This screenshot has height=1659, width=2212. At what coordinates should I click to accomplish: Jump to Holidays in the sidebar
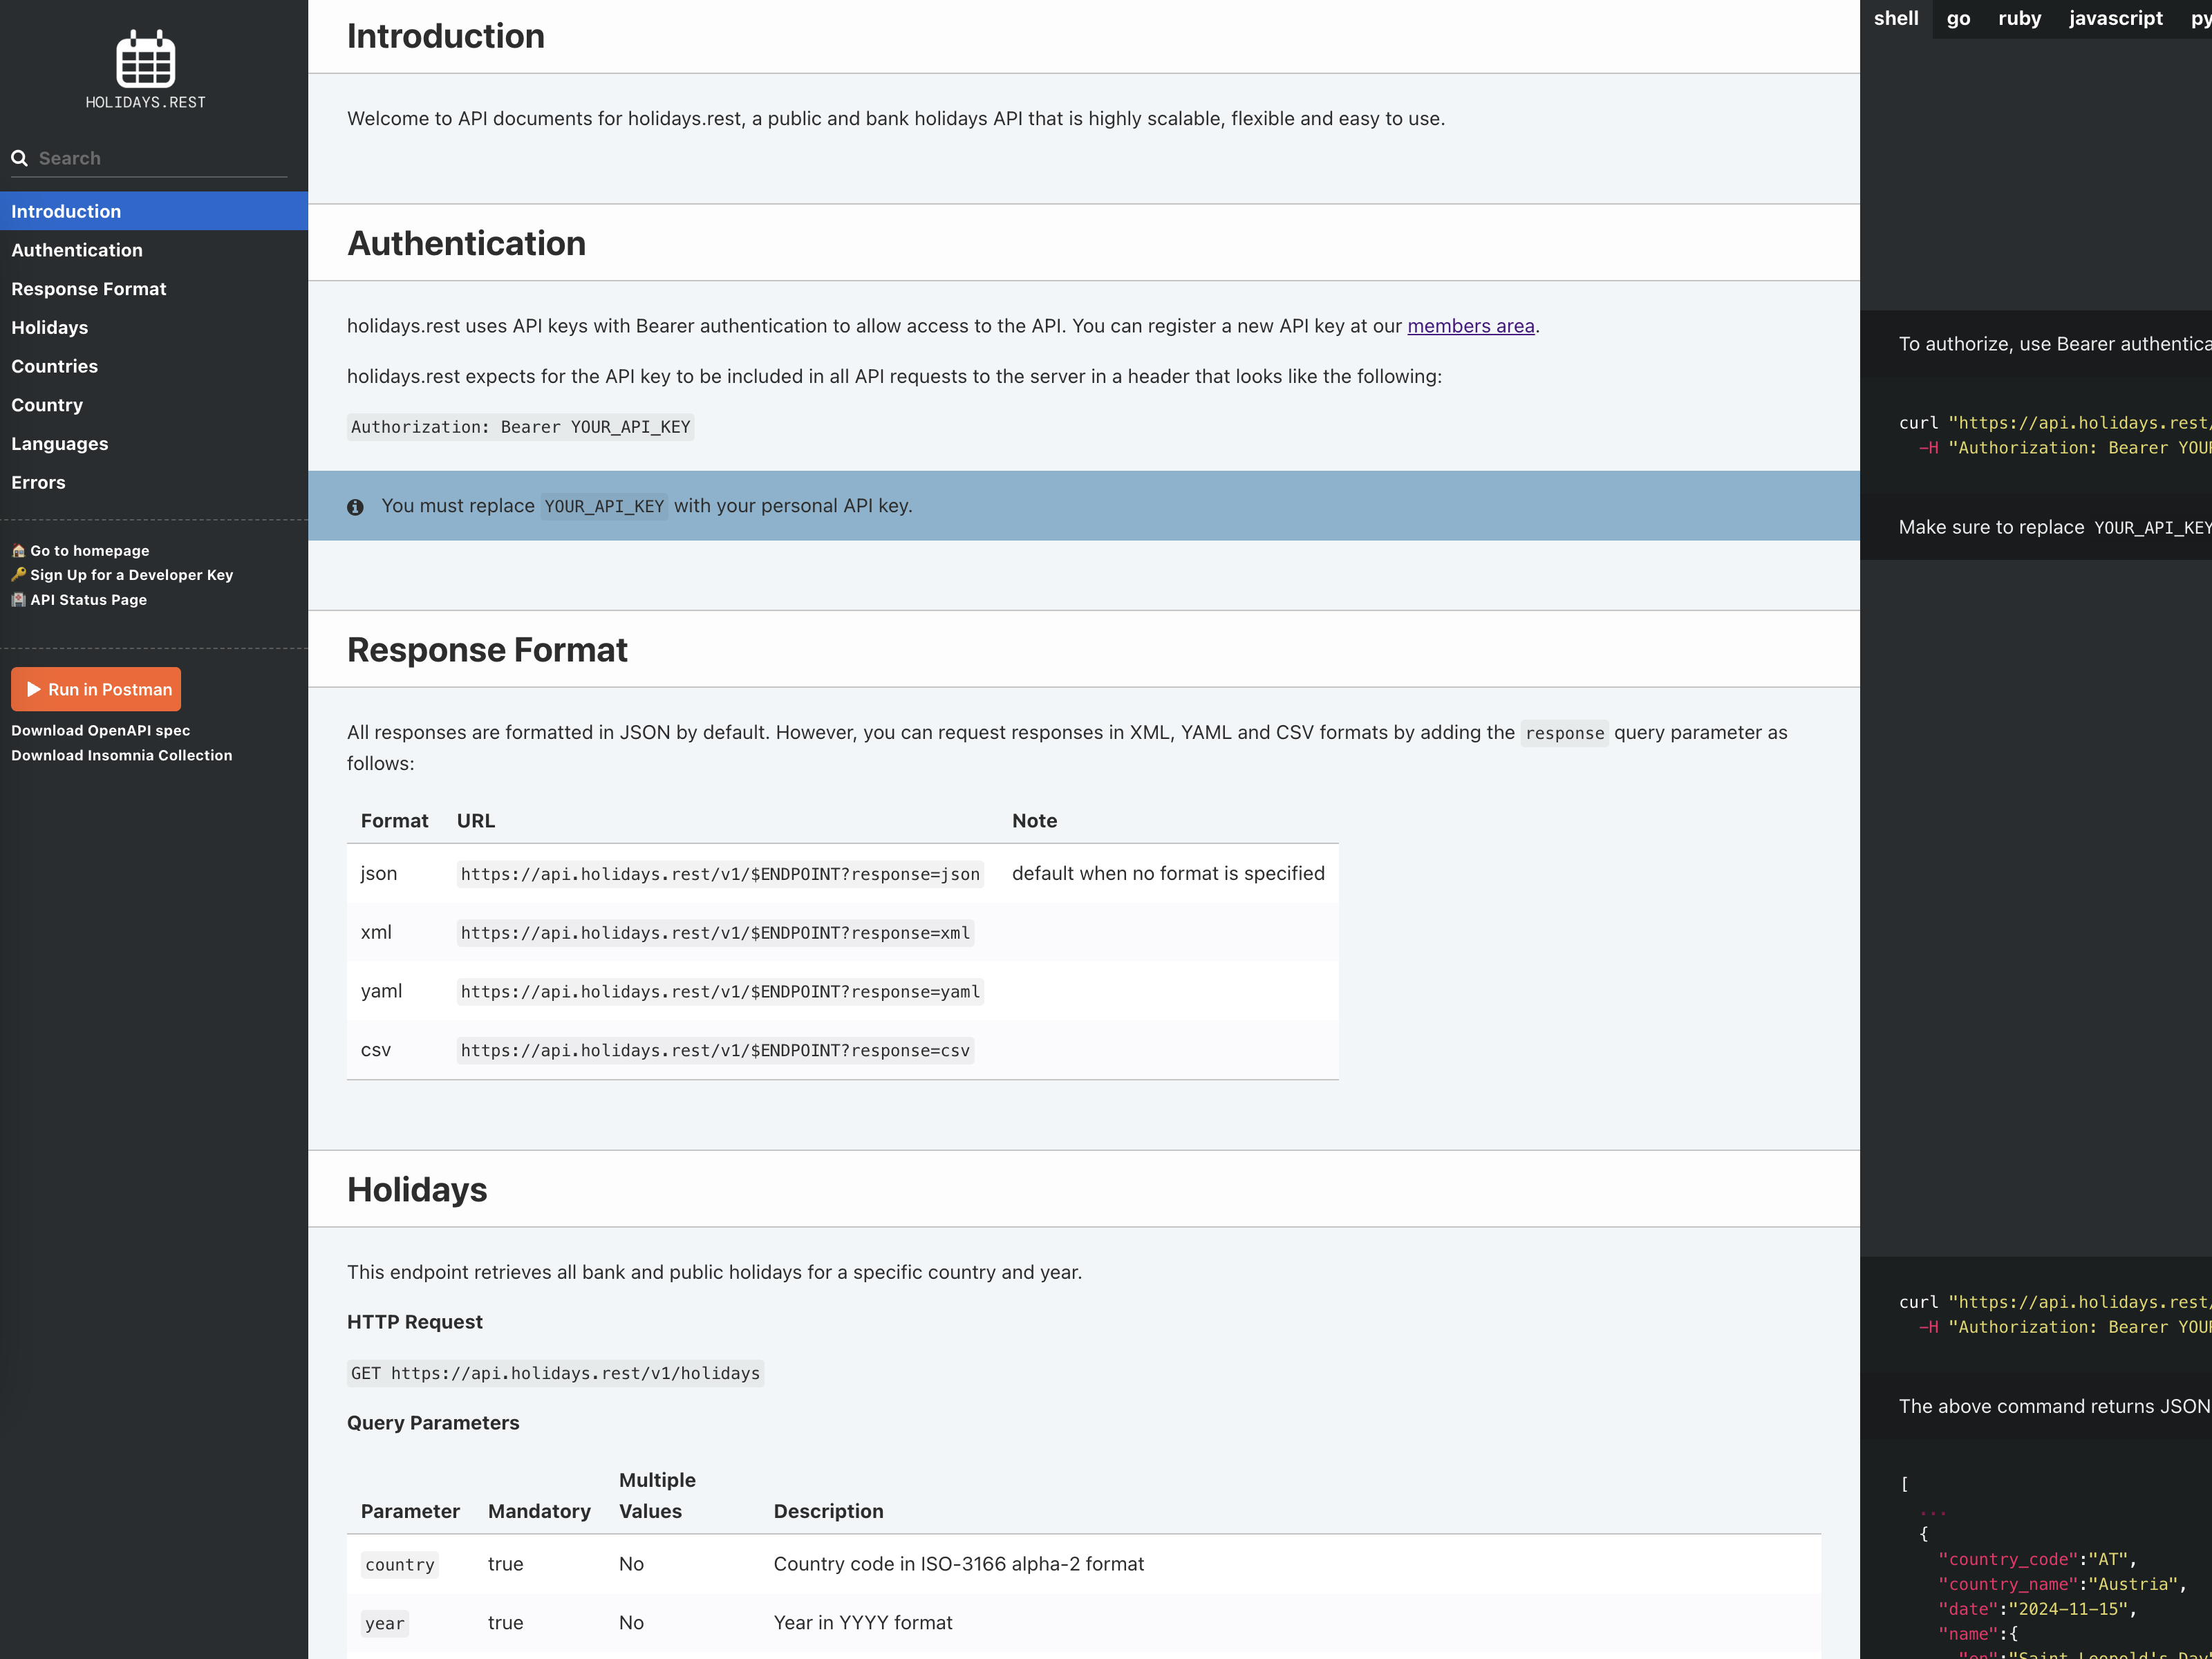coord(154,327)
